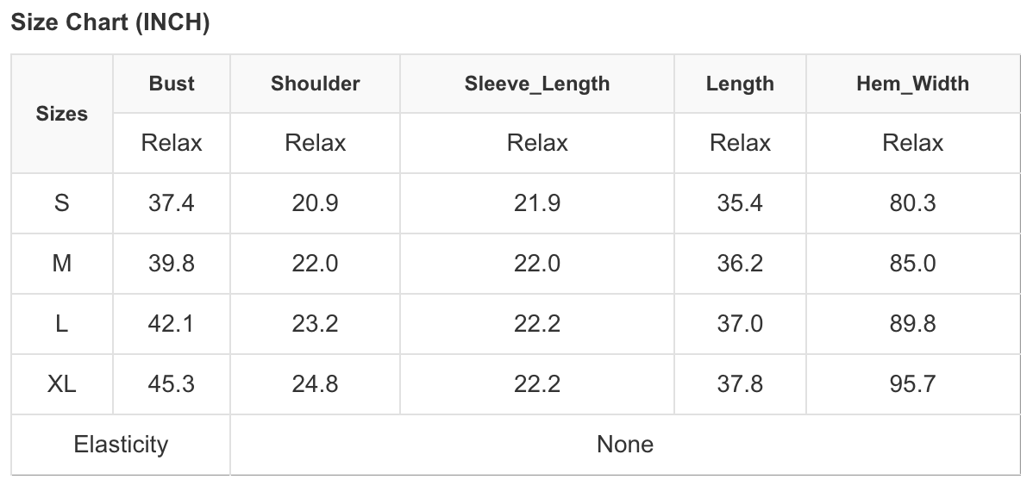
Task: Click hem width value 80.3
Action: pos(912,203)
